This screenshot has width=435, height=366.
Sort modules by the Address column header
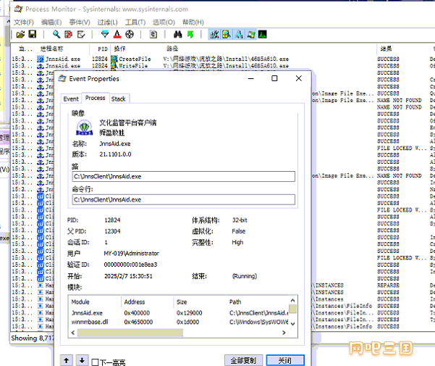tap(148, 301)
